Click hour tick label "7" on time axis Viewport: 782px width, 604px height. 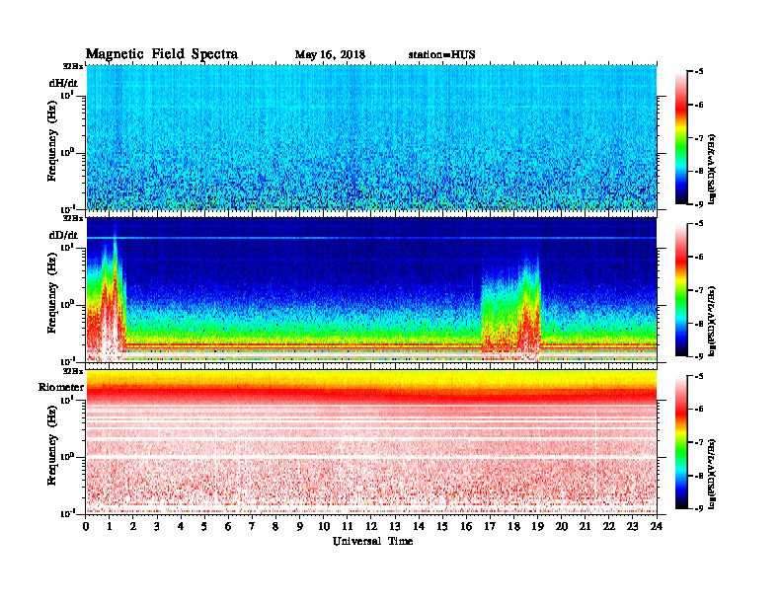pyautogui.click(x=252, y=526)
